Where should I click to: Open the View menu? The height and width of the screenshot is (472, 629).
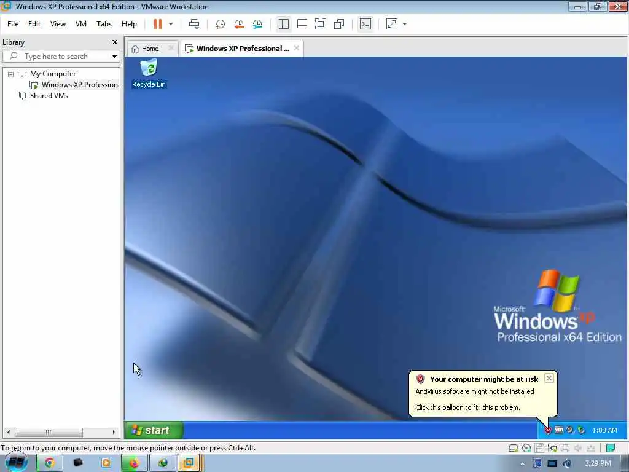(x=58, y=24)
